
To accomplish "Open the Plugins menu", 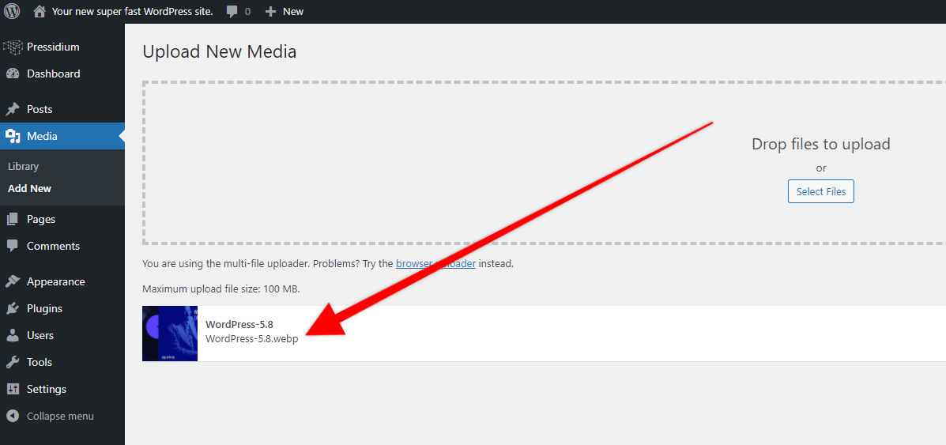I will point(62,308).
